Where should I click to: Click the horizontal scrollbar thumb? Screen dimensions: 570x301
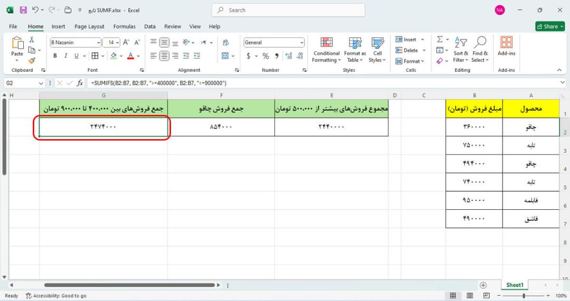click(129, 285)
